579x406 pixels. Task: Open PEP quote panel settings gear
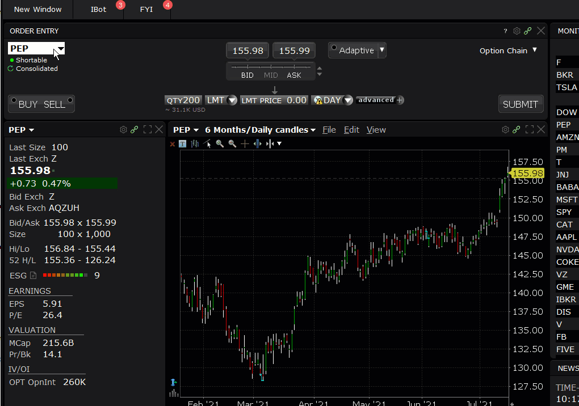(123, 129)
